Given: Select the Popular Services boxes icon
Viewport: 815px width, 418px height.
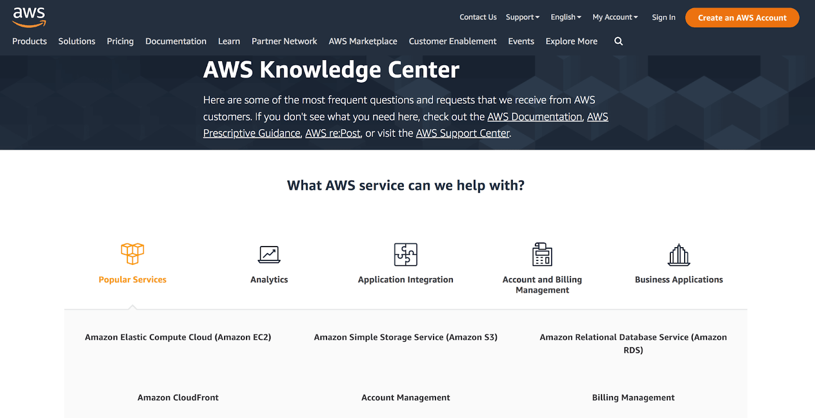Looking at the screenshot, I should pyautogui.click(x=132, y=253).
